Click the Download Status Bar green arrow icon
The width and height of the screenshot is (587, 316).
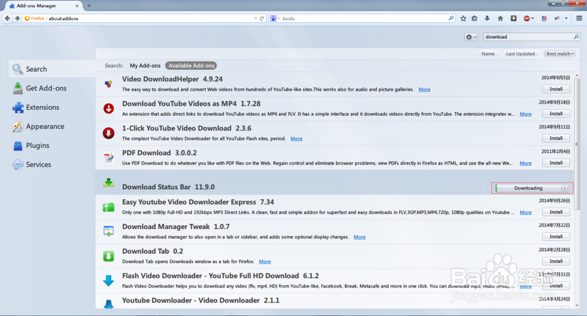(109, 182)
